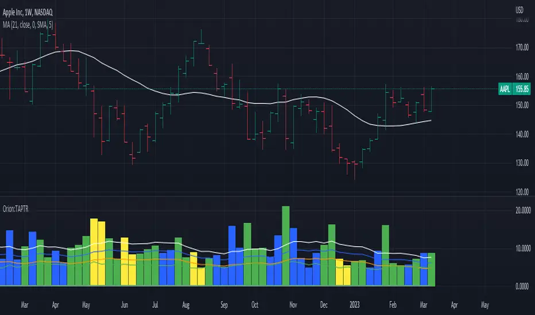The width and height of the screenshot is (535, 315).
Task: Click the 150.00 price axis label
Action: tap(522, 105)
